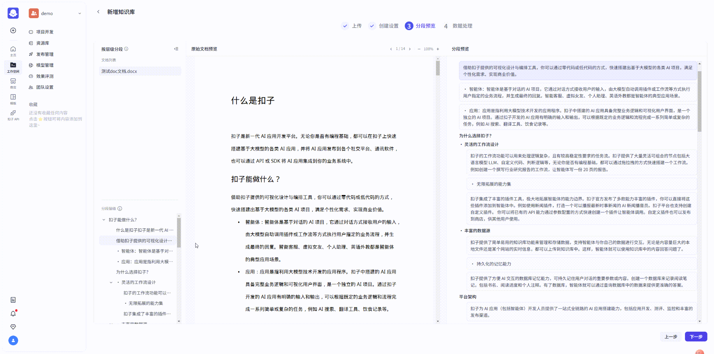714x354 pixels.
Task: Click the 上一步 button
Action: 670,337
